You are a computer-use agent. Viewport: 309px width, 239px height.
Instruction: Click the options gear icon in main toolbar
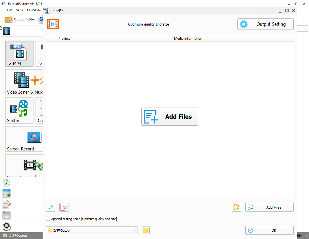pyautogui.click(x=41, y=19)
